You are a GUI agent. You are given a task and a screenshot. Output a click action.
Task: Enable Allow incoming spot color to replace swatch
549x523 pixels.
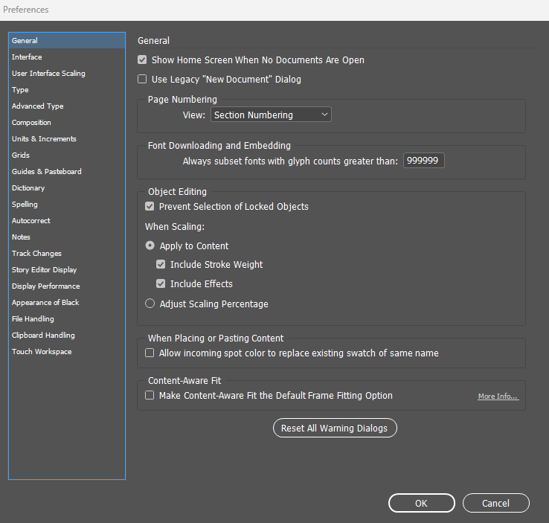[150, 353]
